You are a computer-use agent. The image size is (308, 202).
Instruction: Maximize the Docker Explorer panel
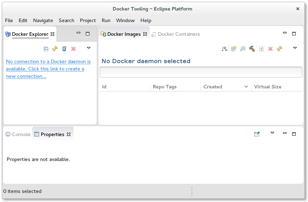pyautogui.click(x=88, y=34)
